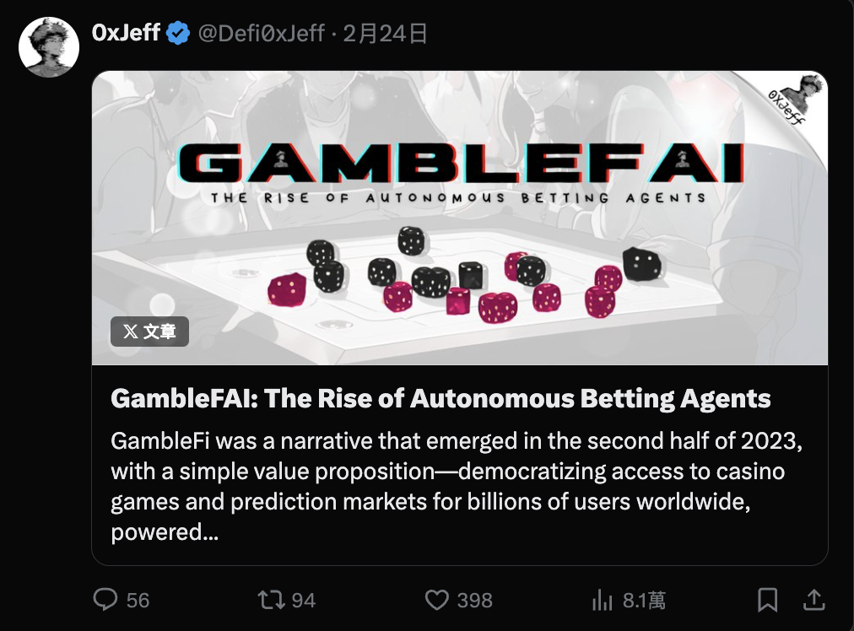
Task: Open the GAMBLEFAI article banner image
Action: pos(459,218)
